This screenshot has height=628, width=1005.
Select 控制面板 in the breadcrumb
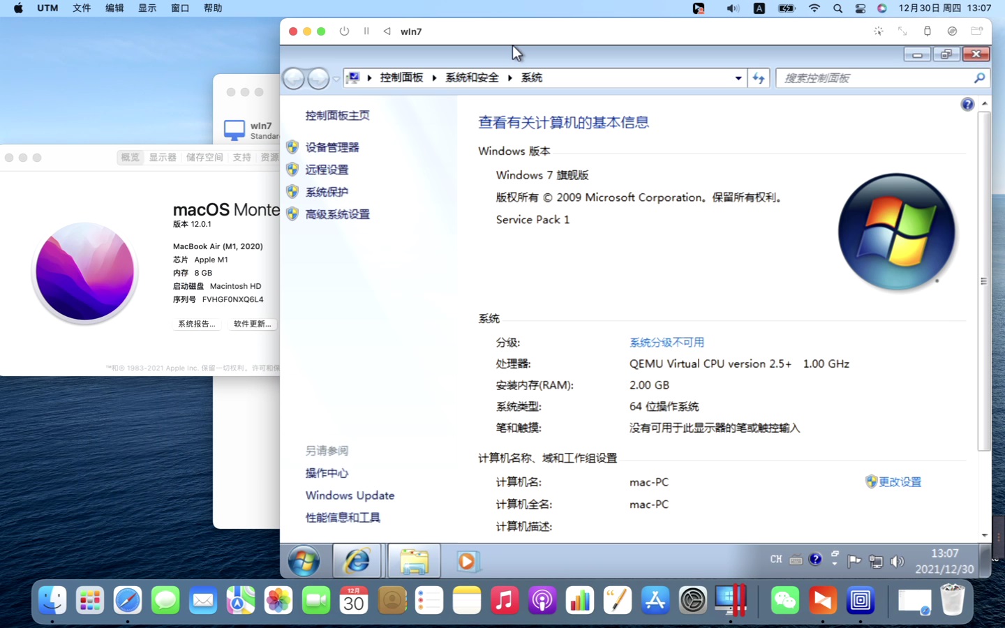tap(401, 77)
